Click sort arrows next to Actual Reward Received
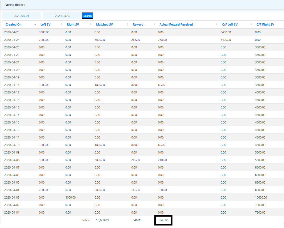The image size is (284, 228). click(x=217, y=24)
